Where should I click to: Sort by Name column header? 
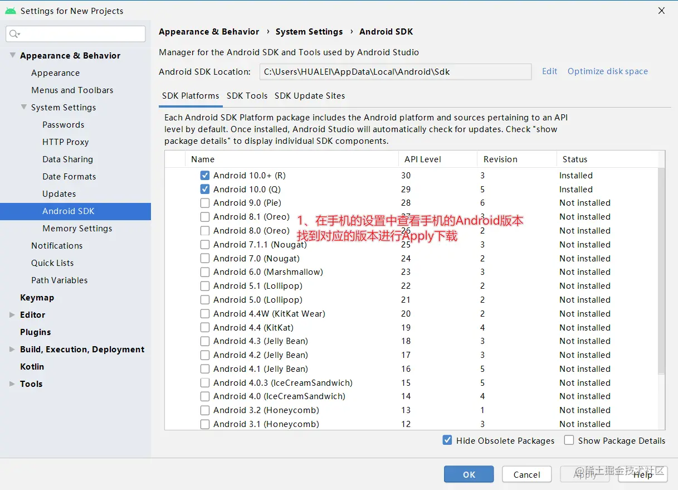click(292, 159)
